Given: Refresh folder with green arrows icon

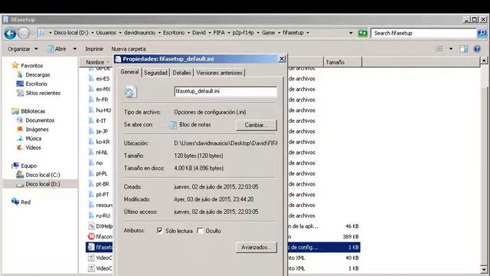Looking at the screenshot, I should tap(362, 33).
